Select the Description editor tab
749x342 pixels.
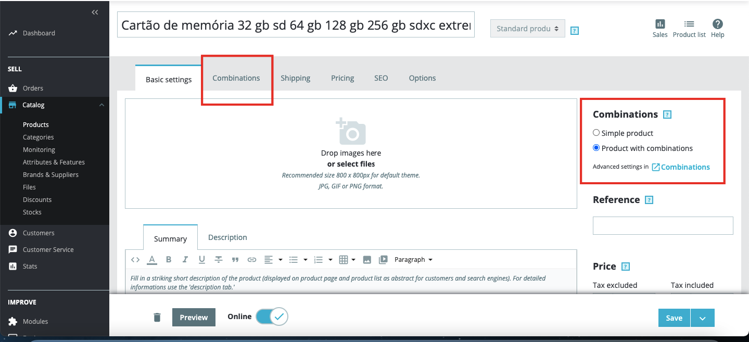click(227, 237)
